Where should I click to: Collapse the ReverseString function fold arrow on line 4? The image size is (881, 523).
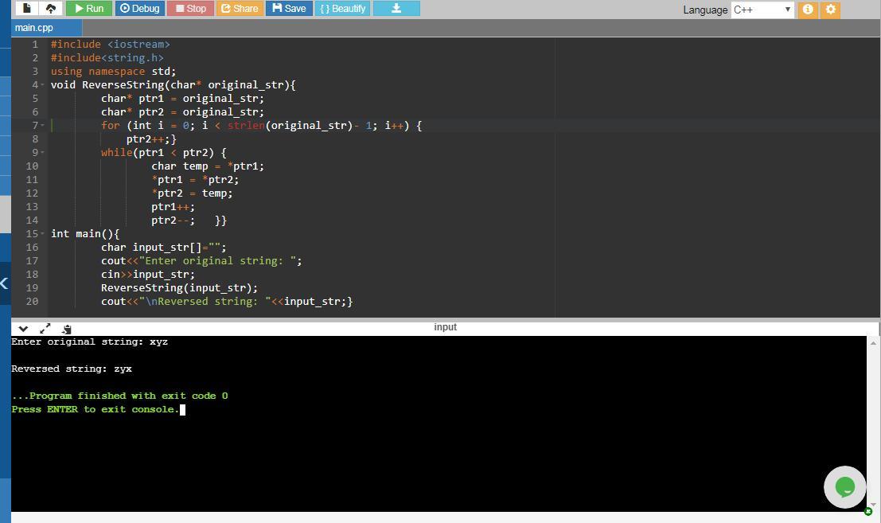pyautogui.click(x=42, y=85)
